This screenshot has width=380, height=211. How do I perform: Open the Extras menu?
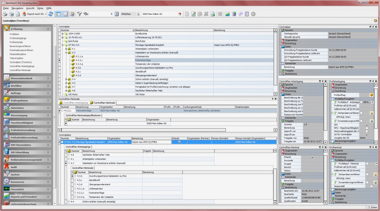pos(40,8)
